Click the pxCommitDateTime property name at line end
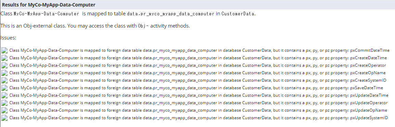Screen dimensions: 395x127 coord(370,50)
